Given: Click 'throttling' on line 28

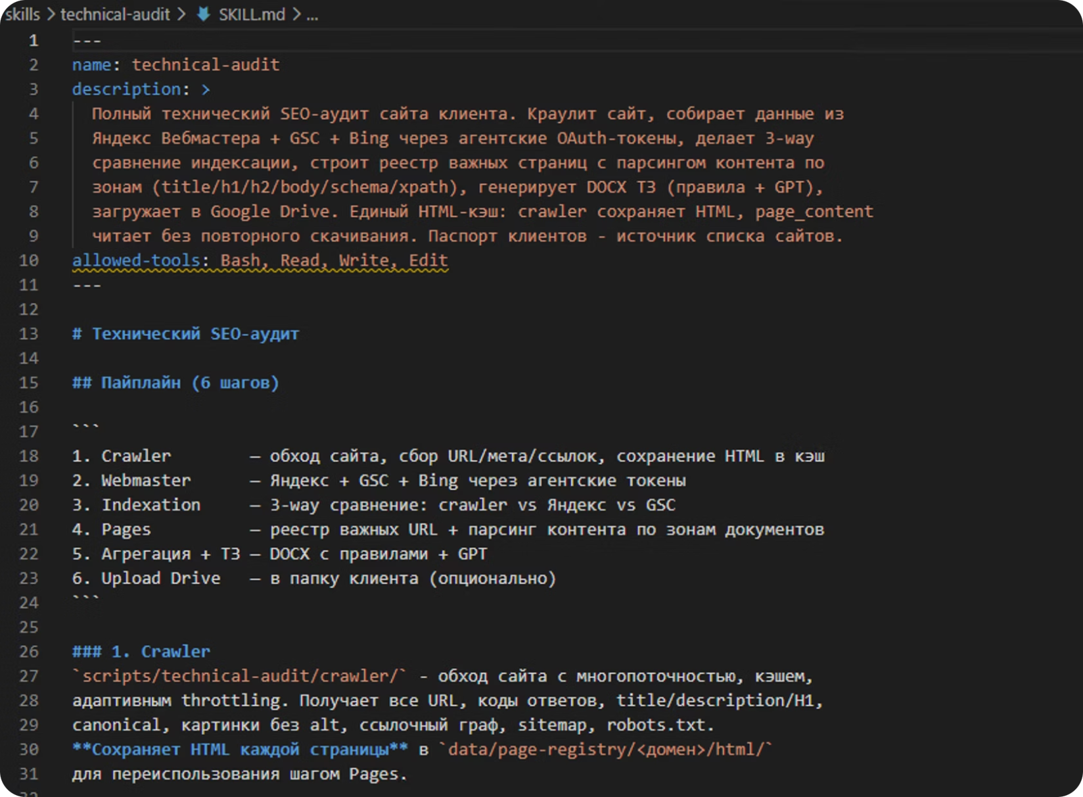Looking at the screenshot, I should [230, 700].
